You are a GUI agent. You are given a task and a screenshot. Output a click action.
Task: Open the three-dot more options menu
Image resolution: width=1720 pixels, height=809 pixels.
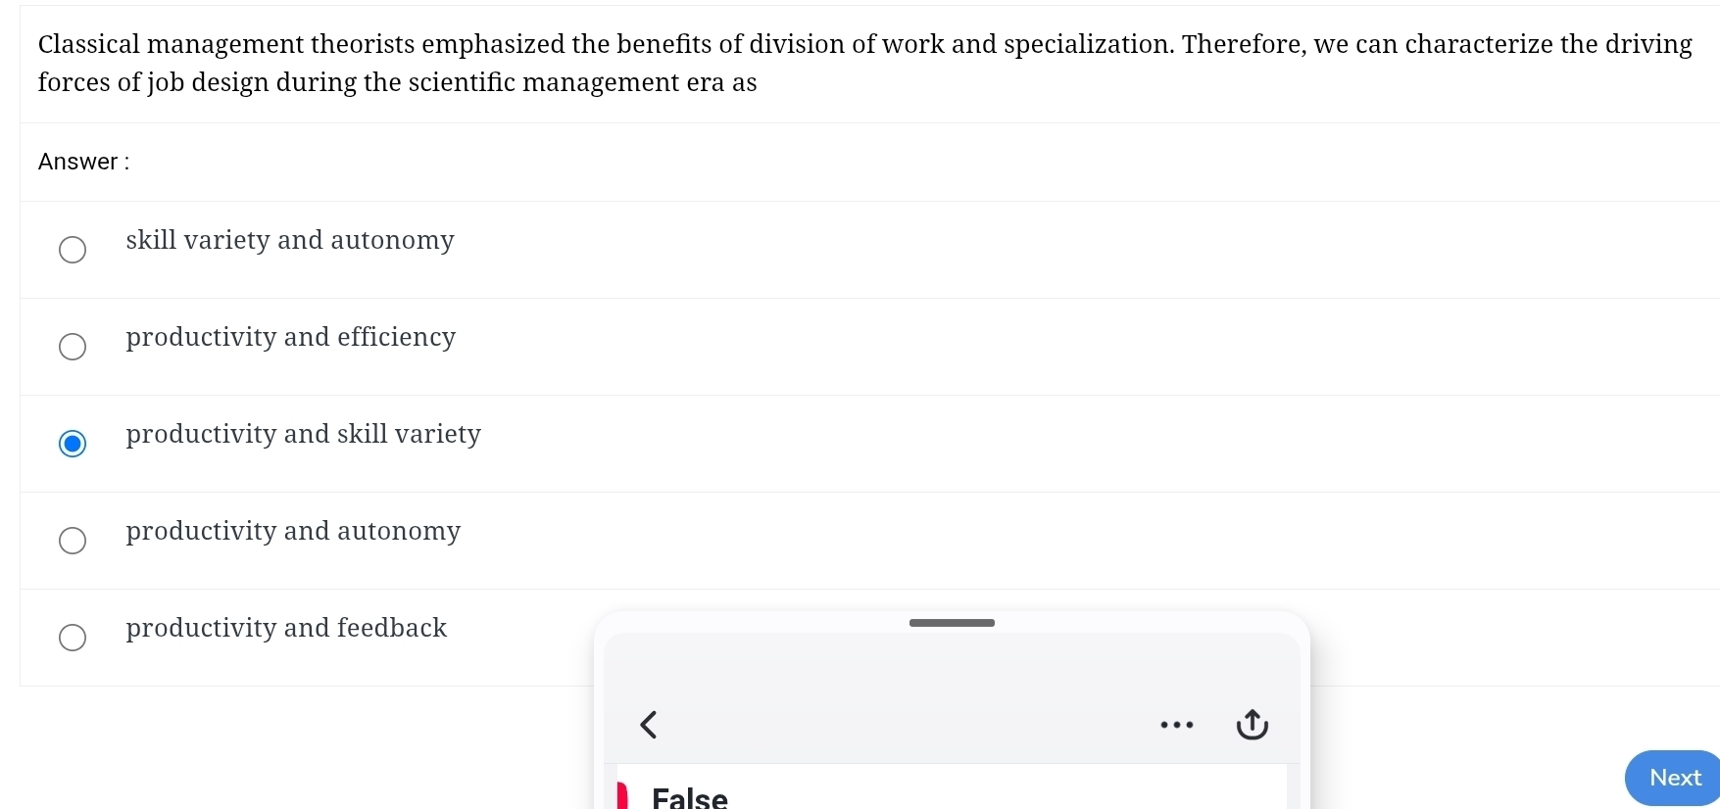pos(1176,725)
